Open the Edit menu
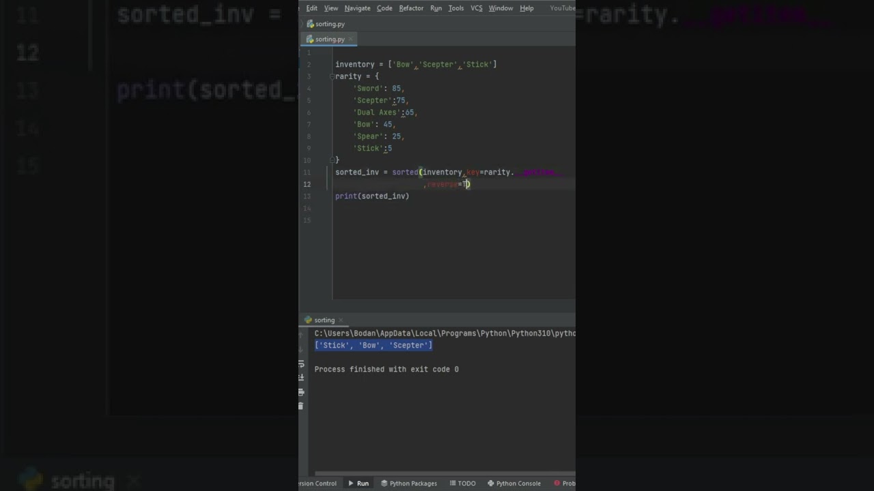 click(311, 8)
